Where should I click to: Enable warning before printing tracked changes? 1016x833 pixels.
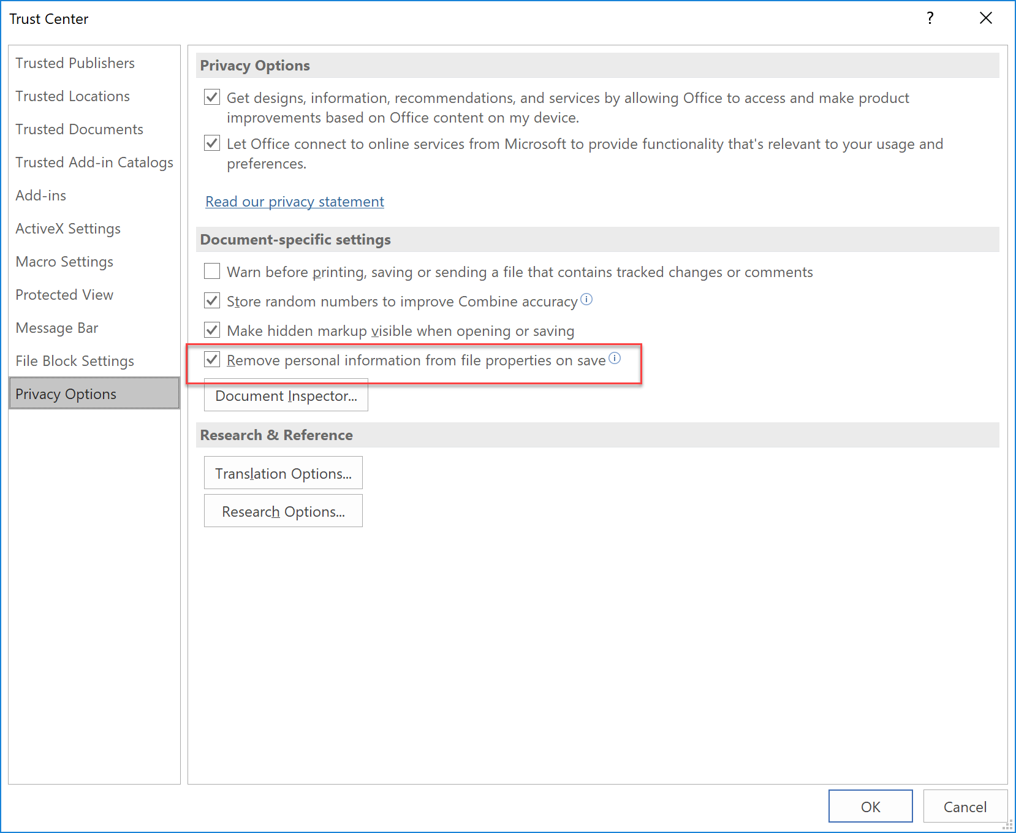pyautogui.click(x=212, y=271)
